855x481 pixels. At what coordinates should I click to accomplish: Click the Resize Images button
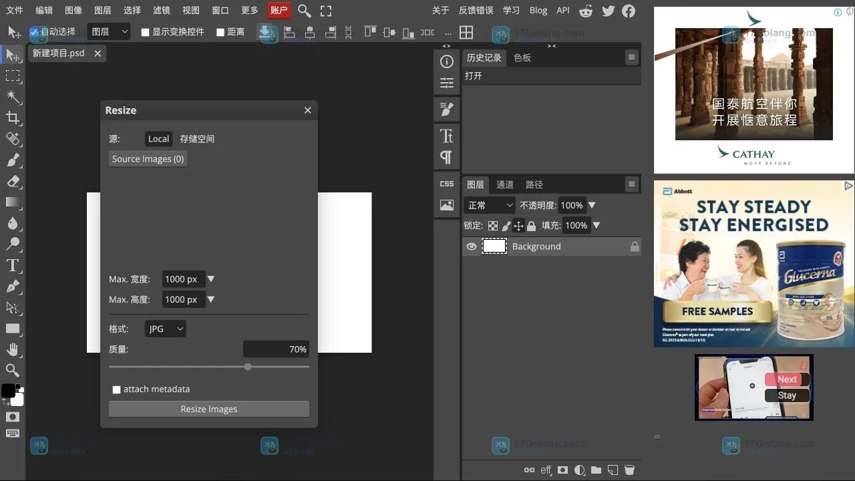(x=209, y=409)
